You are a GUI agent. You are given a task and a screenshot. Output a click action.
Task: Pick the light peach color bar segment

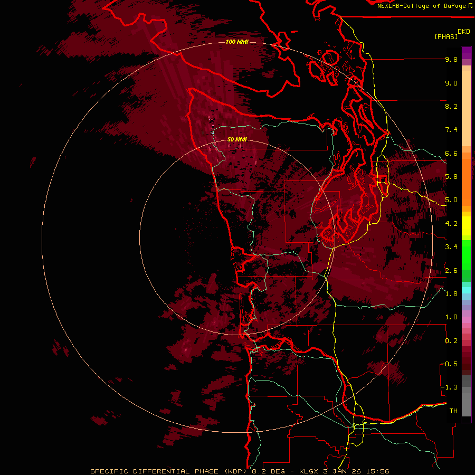[x=466, y=108]
